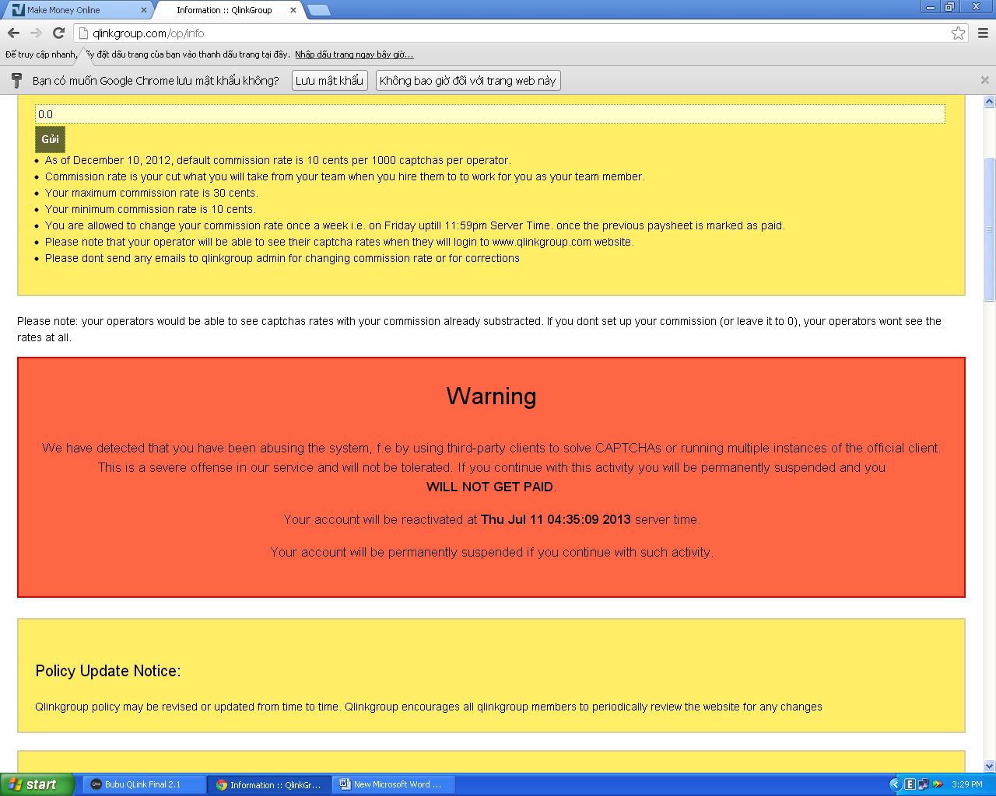Switch to Bubu QLink Final 2.1 taskbar window
The image size is (996, 796).
[x=145, y=784]
